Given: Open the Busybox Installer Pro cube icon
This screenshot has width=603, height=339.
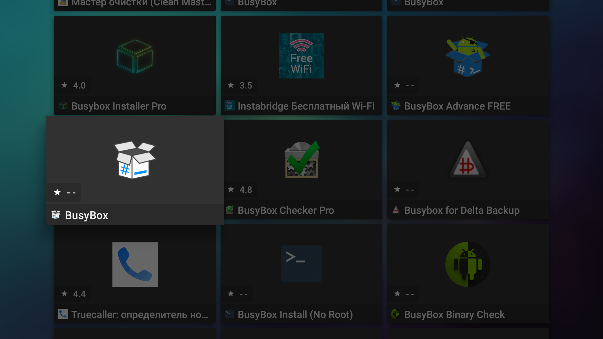Looking at the screenshot, I should coord(135,56).
